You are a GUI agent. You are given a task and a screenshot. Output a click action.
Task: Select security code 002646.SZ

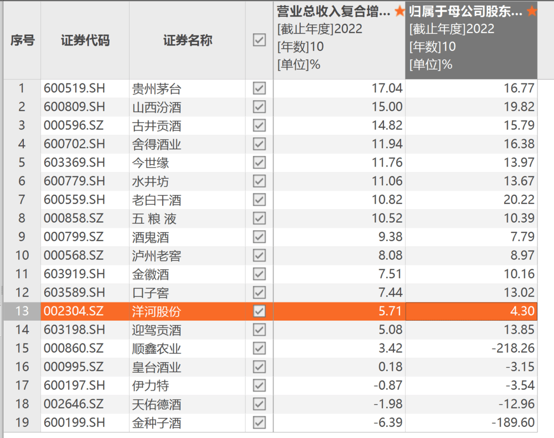pyautogui.click(x=74, y=404)
